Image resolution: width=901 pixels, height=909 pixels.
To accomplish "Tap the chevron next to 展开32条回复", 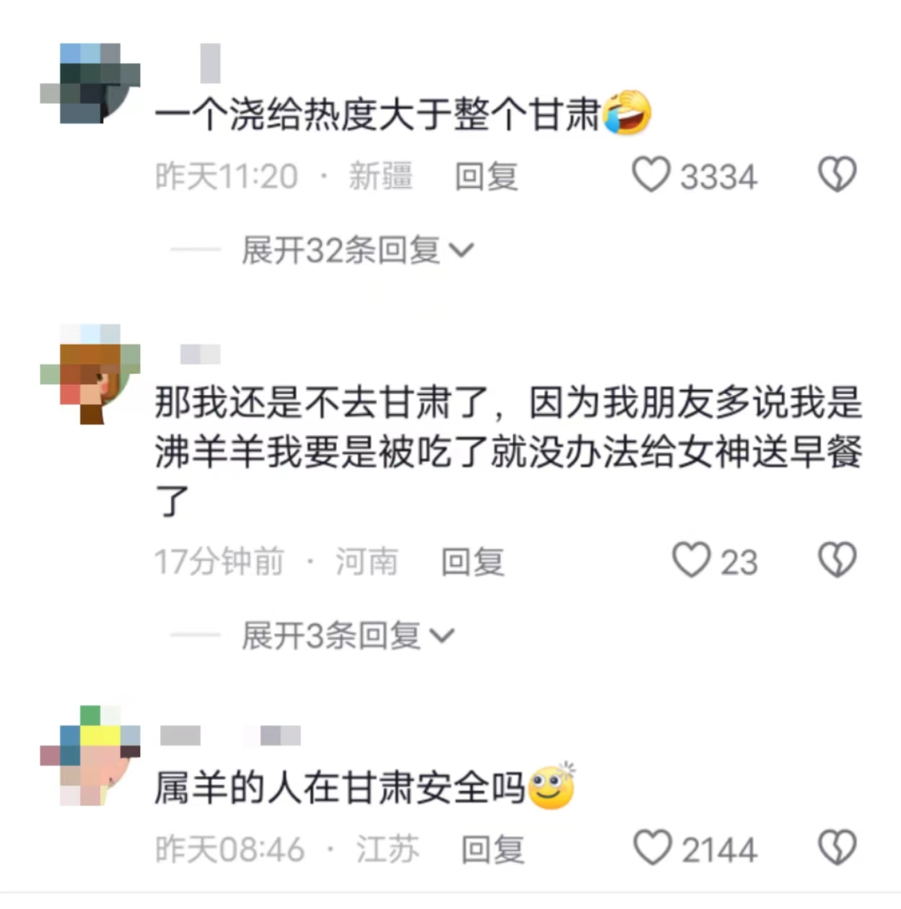I will (x=462, y=250).
